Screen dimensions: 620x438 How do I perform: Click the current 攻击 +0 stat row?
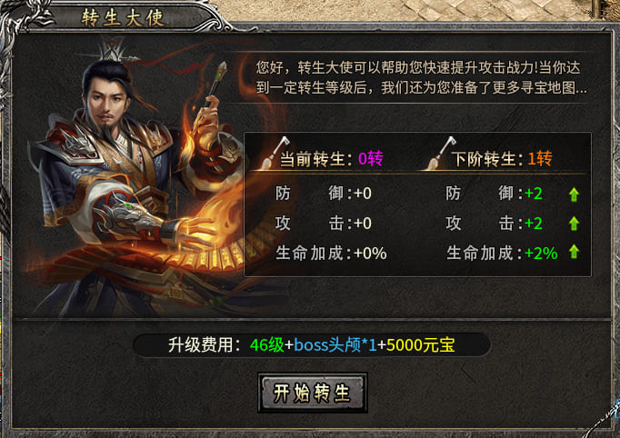click(x=324, y=224)
